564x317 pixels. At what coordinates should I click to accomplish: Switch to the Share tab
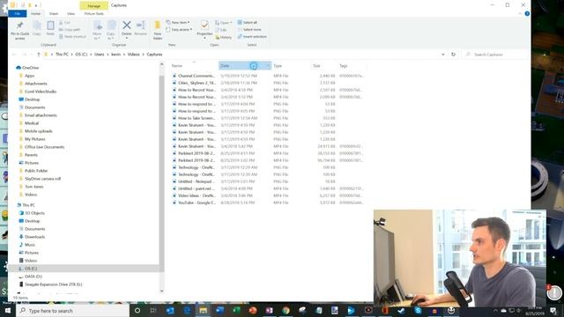pyautogui.click(x=54, y=14)
